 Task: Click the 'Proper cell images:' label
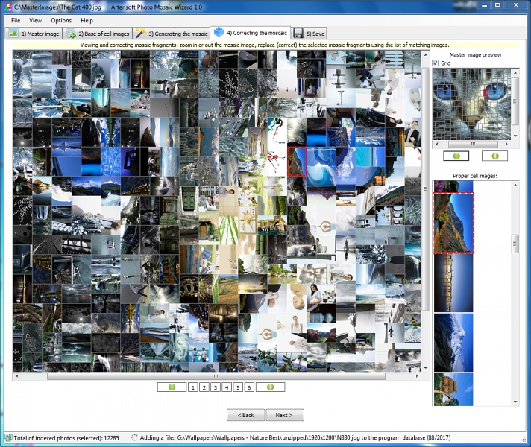coord(475,176)
